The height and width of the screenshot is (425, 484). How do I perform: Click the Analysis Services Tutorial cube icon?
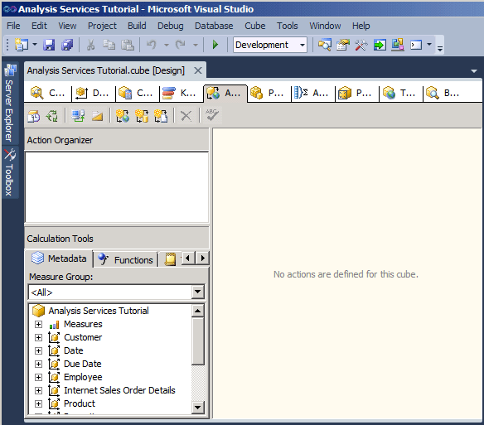click(x=39, y=311)
